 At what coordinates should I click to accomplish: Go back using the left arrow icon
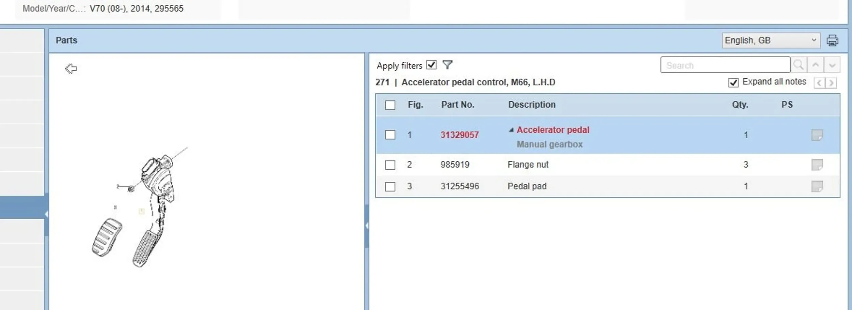71,68
